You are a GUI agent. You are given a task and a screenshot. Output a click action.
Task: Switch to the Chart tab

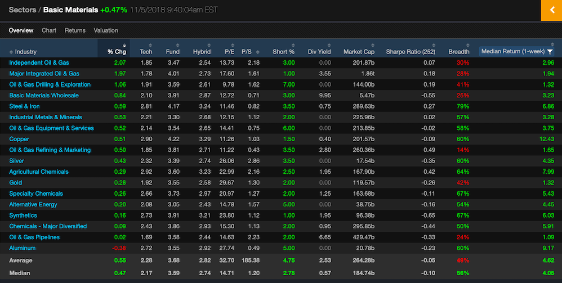pyautogui.click(x=49, y=30)
